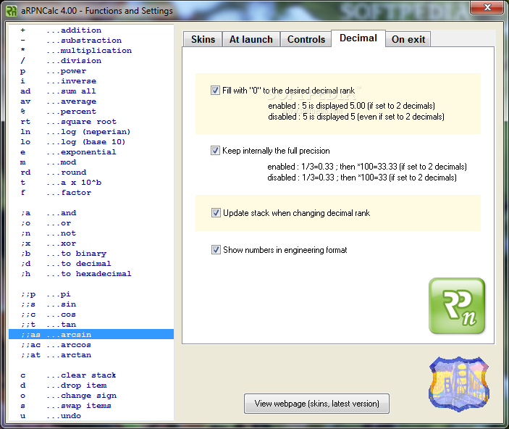Click the ";b ...to binary" row

[x=91, y=253]
